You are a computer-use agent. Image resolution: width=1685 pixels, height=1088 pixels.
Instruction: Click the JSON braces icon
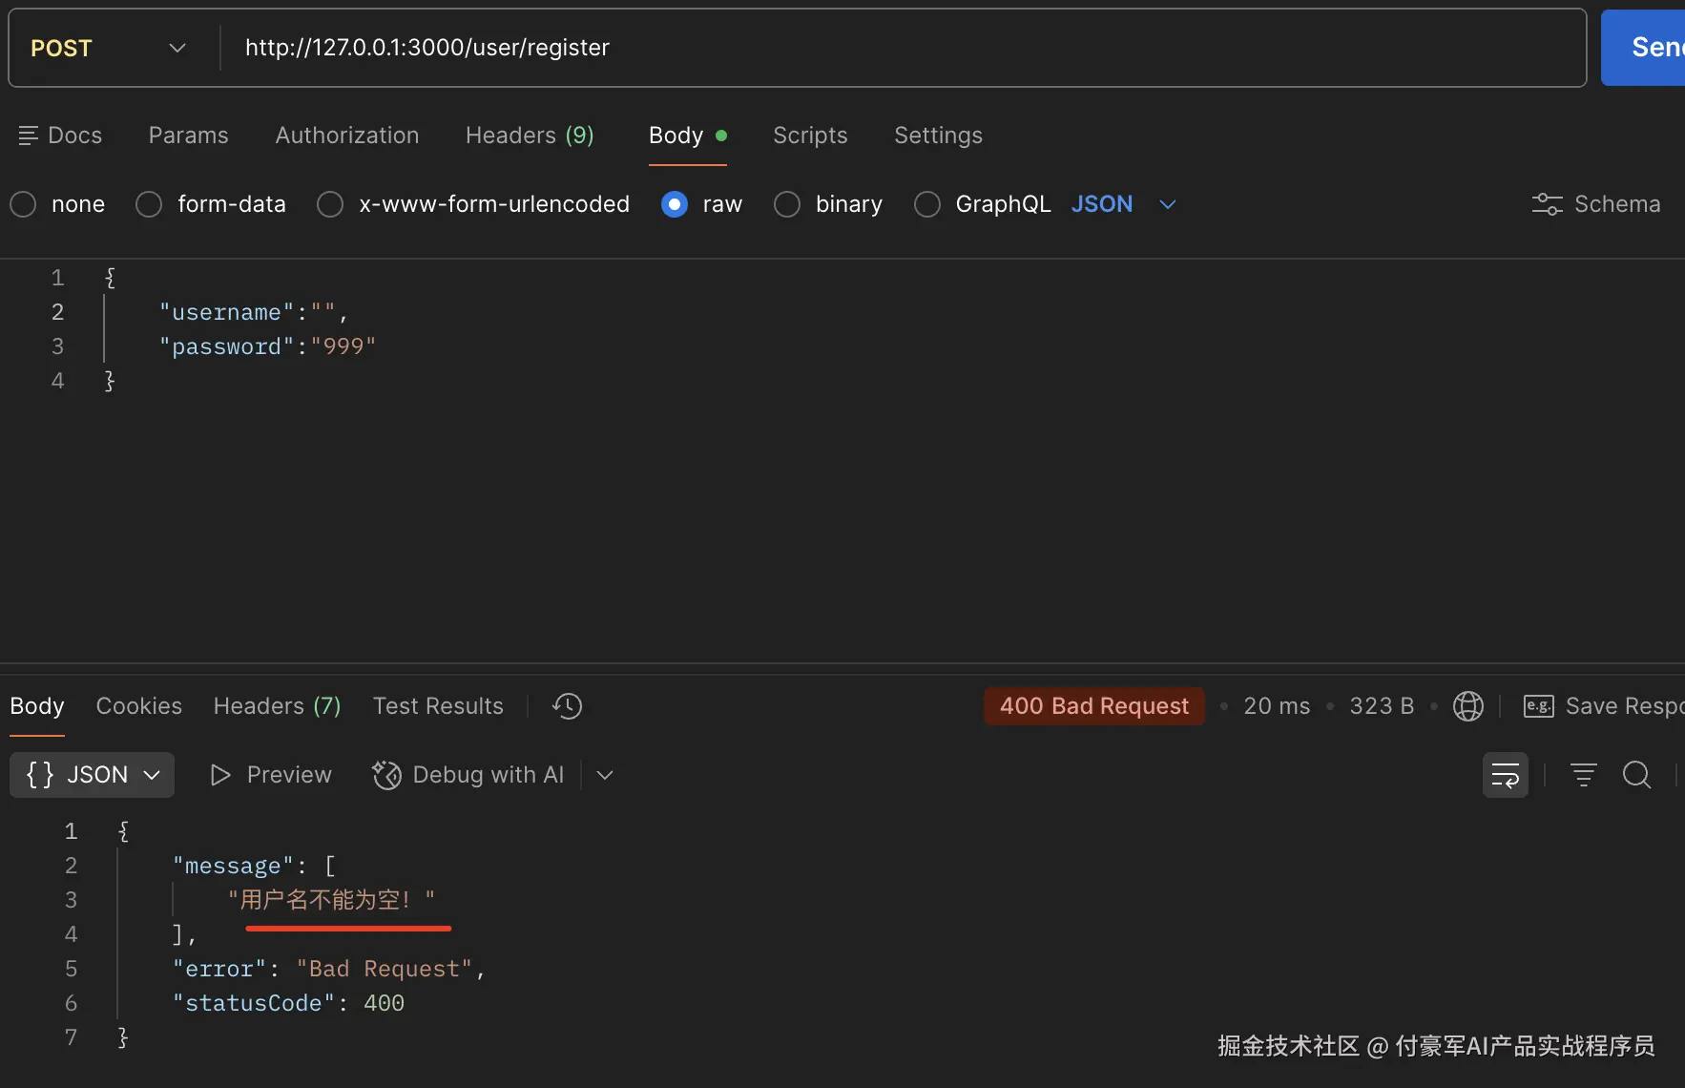coord(40,775)
